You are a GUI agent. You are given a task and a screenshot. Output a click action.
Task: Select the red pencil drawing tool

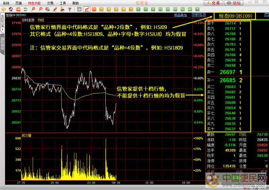click(x=55, y=9)
